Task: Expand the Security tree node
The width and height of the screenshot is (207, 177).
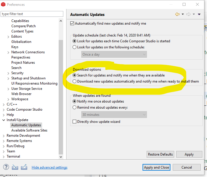Action: (8, 73)
